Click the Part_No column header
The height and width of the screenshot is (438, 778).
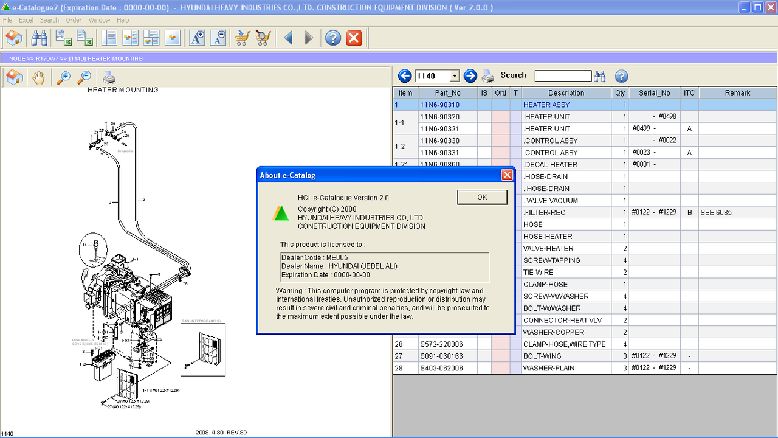(448, 93)
